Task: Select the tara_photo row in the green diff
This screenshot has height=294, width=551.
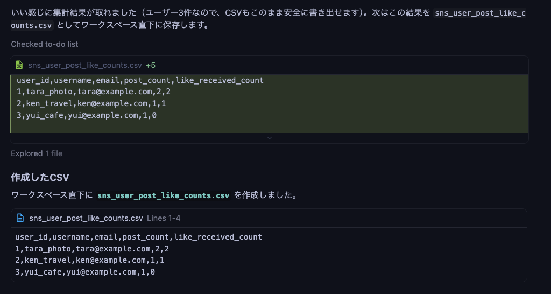Action: click(94, 92)
